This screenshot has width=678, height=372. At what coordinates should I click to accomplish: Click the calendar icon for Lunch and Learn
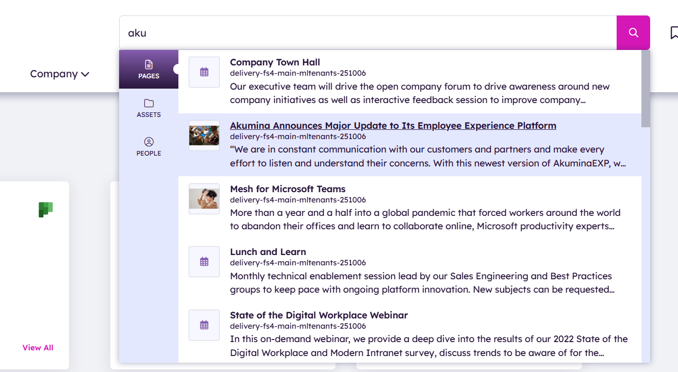(204, 262)
